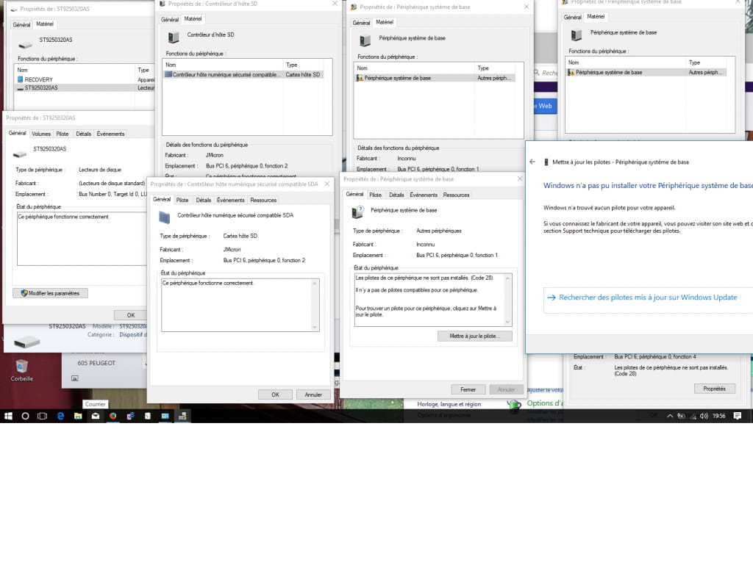Select Matériel tab in Contrôleur d'hôte SD window
The height and width of the screenshot is (573, 753).
pos(193,18)
